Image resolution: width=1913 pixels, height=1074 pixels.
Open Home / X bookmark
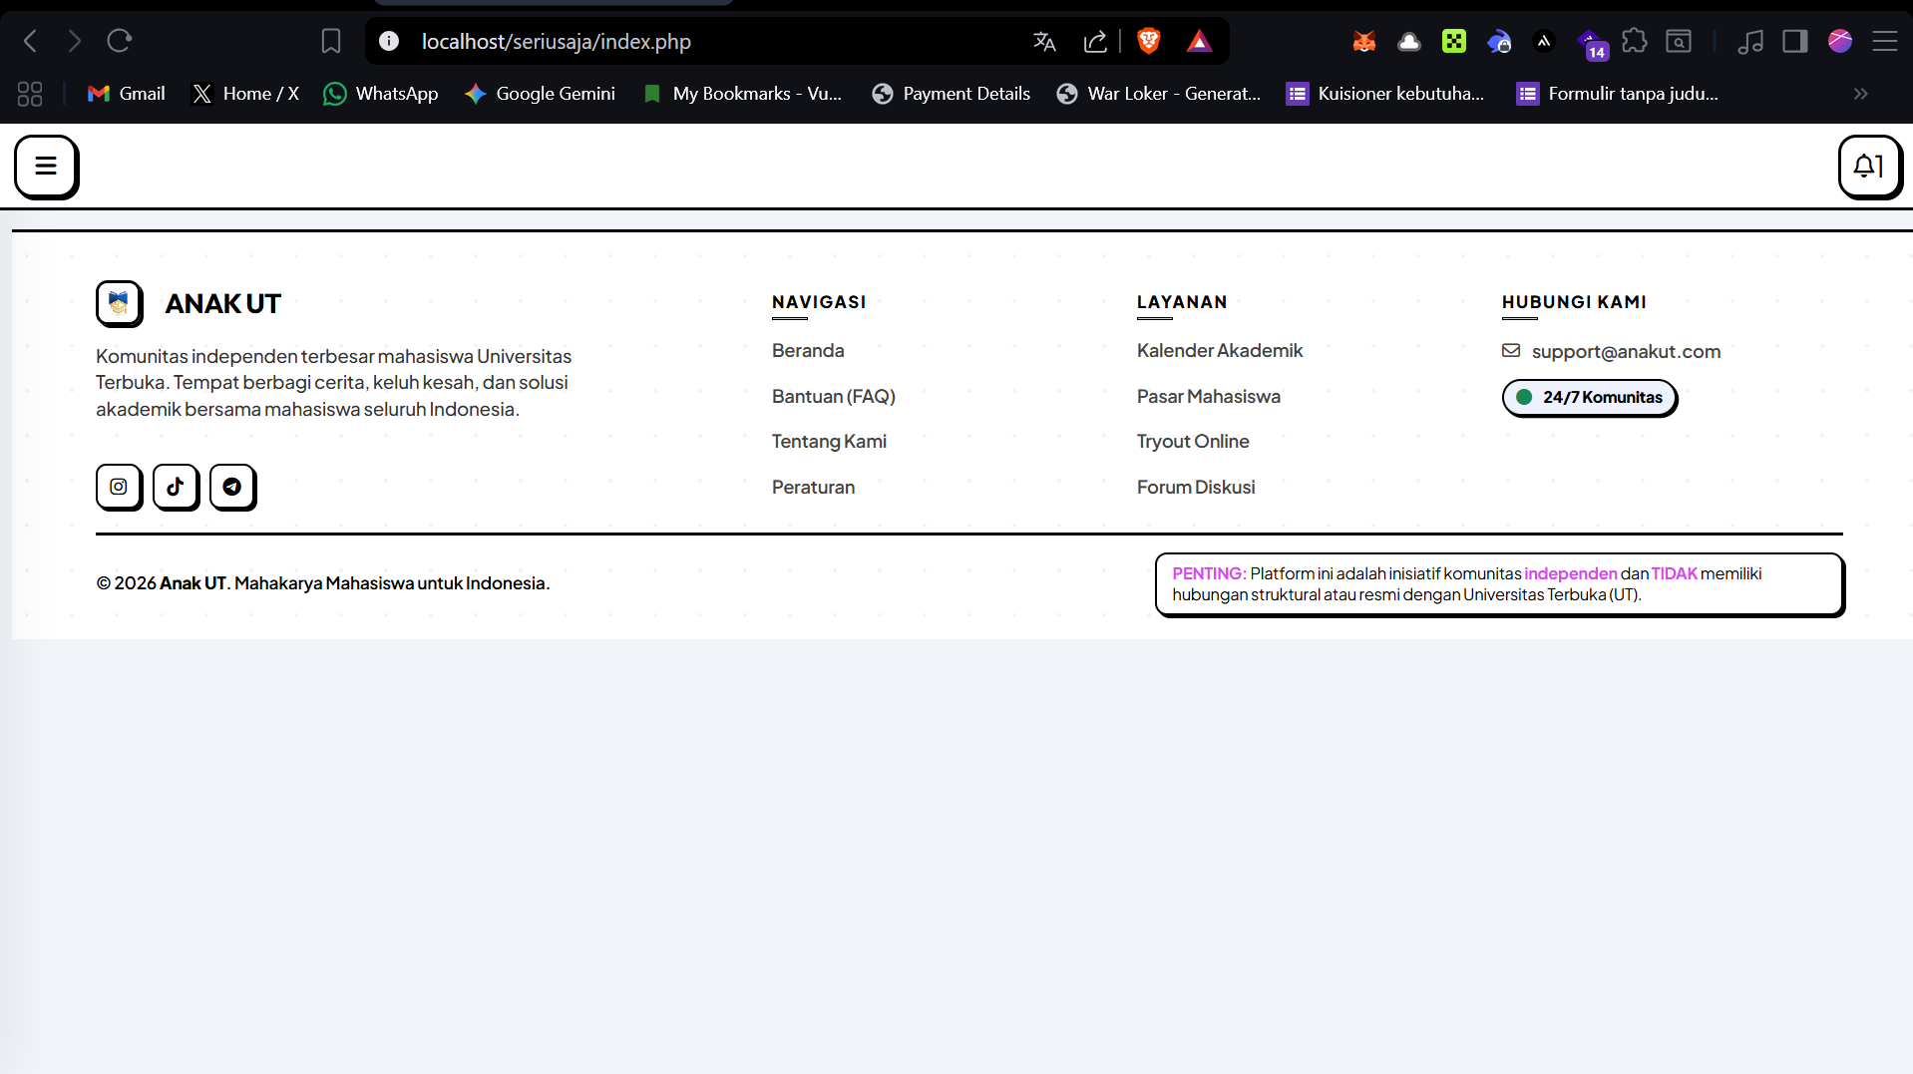[245, 94]
